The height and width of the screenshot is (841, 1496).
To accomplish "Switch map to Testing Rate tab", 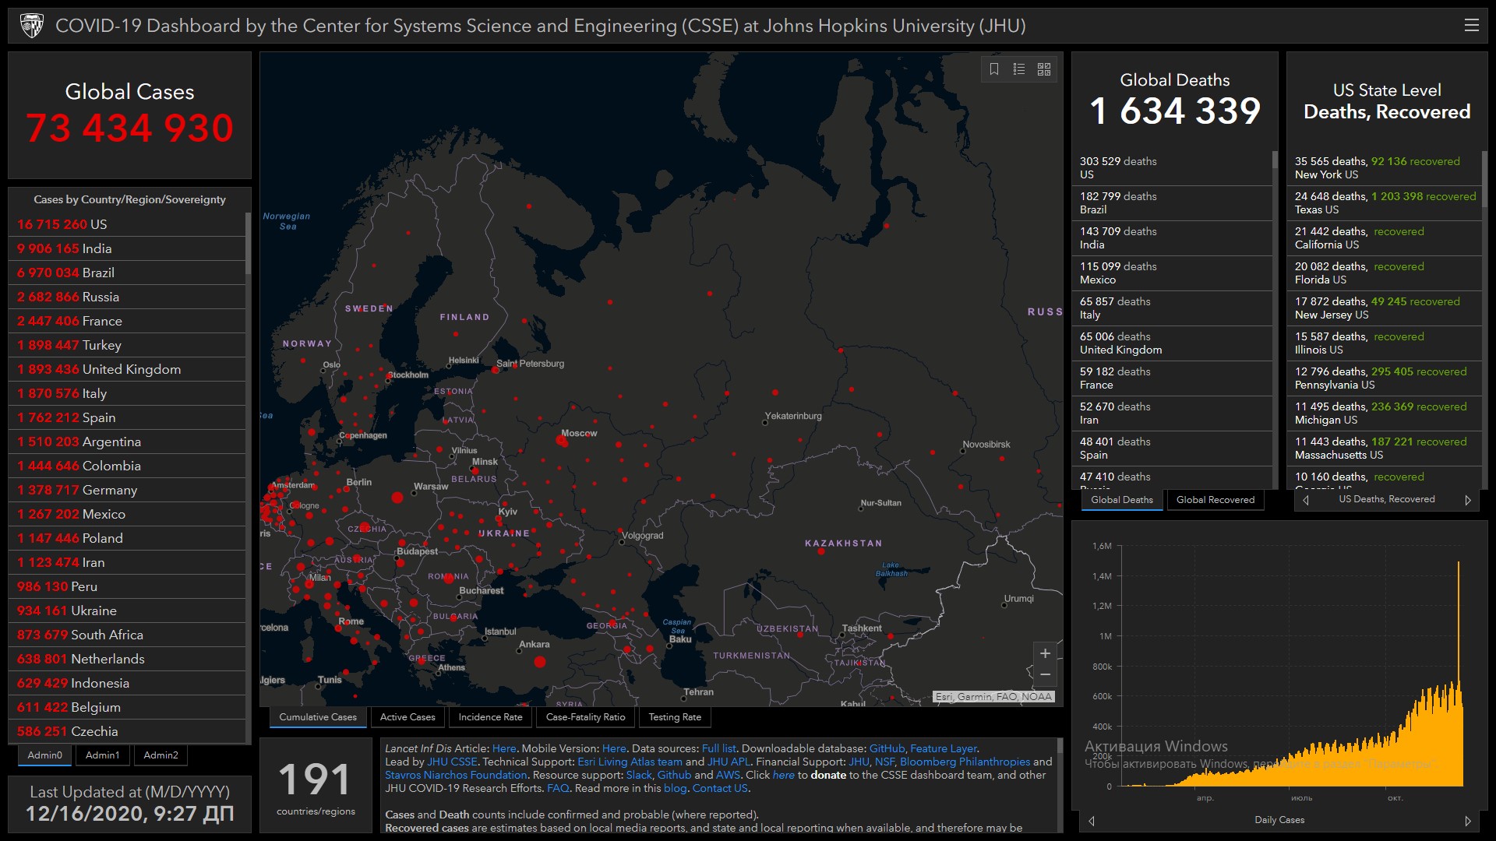I will pyautogui.click(x=675, y=717).
